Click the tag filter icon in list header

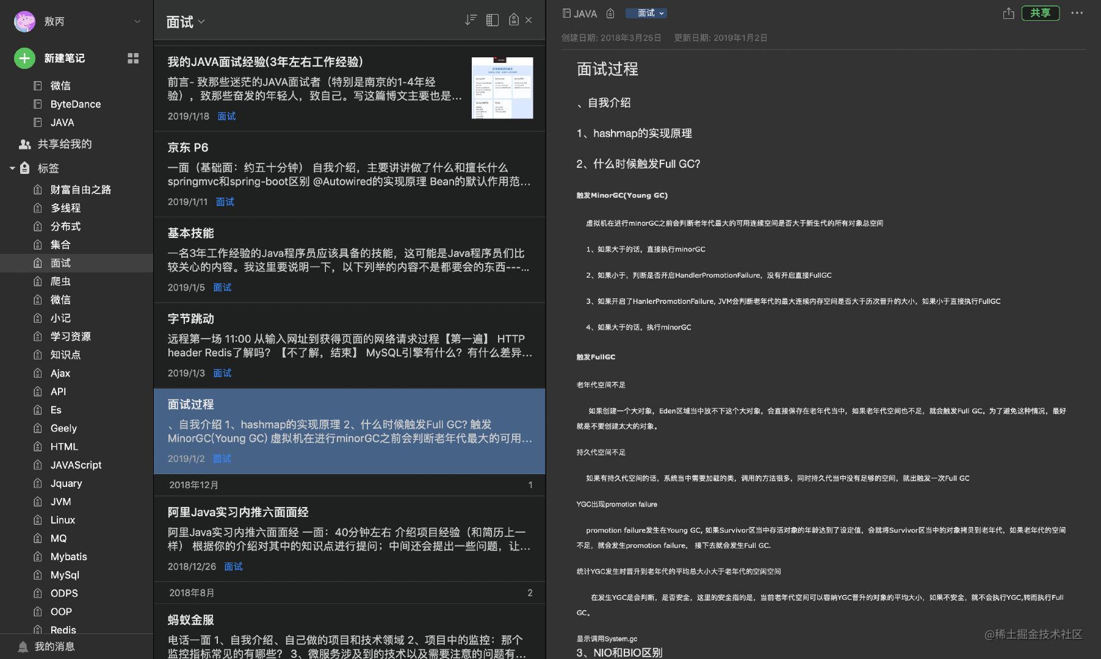514,20
